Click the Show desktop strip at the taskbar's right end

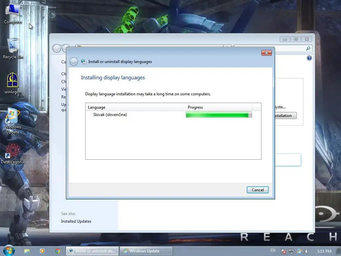339,251
